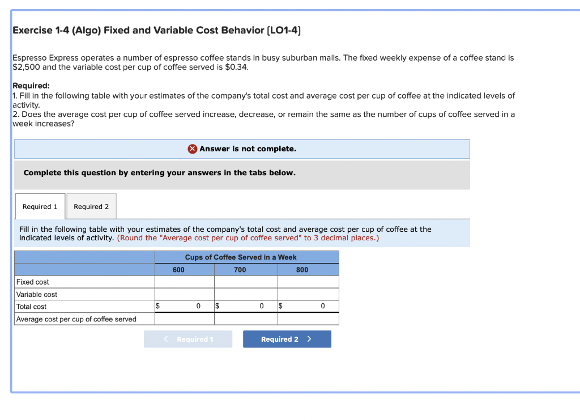
Task: Switch to the Required 2 tab
Action: pyautogui.click(x=91, y=206)
